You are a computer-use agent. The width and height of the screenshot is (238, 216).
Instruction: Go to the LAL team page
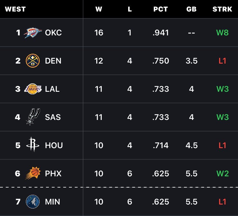tap(52, 89)
